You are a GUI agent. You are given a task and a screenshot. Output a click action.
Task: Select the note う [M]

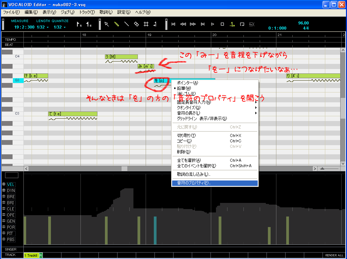[x=121, y=57]
